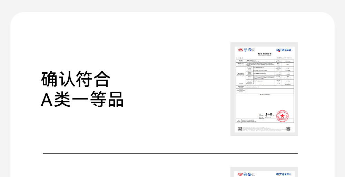Click the text 'A类一等品'
The height and width of the screenshot is (177, 345).
tap(82, 99)
